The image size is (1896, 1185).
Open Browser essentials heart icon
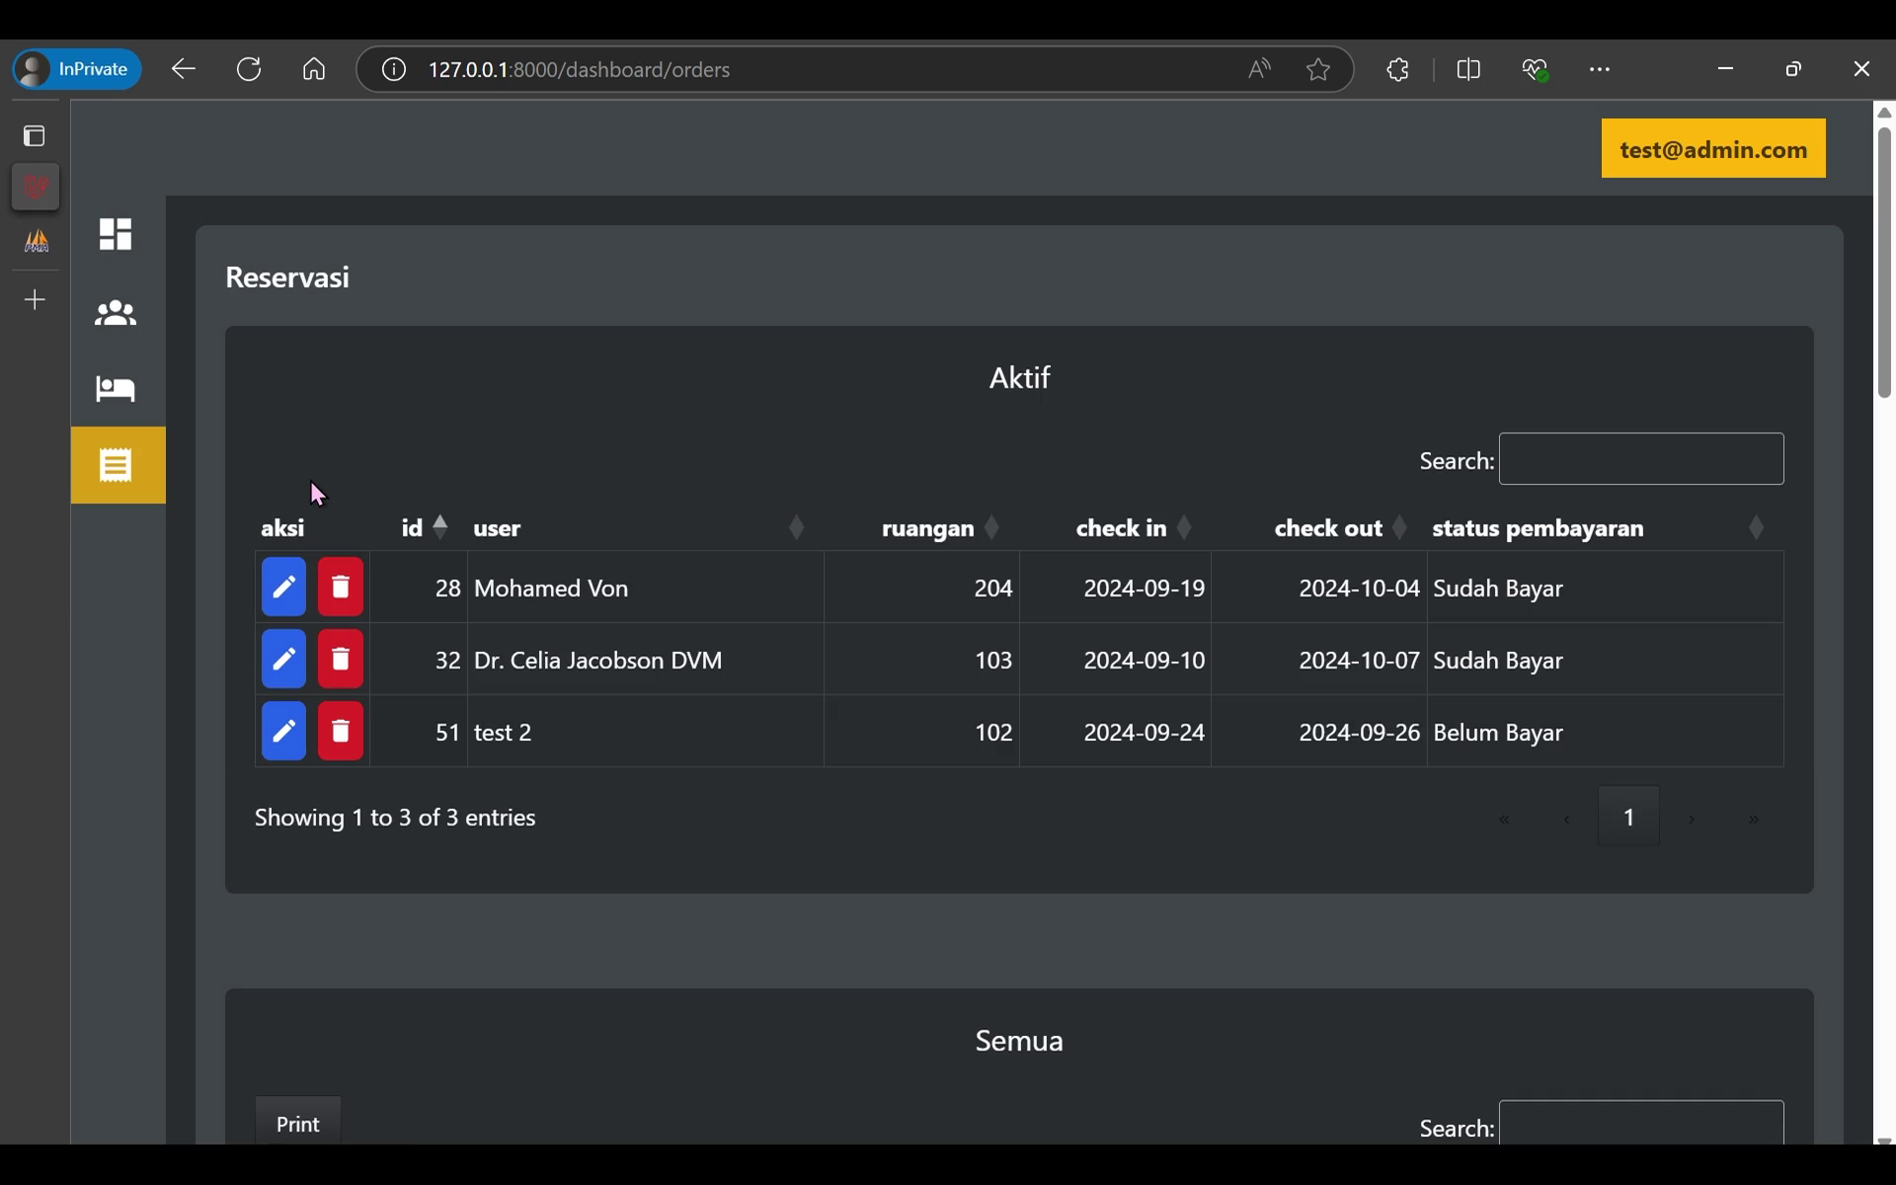click(1535, 69)
